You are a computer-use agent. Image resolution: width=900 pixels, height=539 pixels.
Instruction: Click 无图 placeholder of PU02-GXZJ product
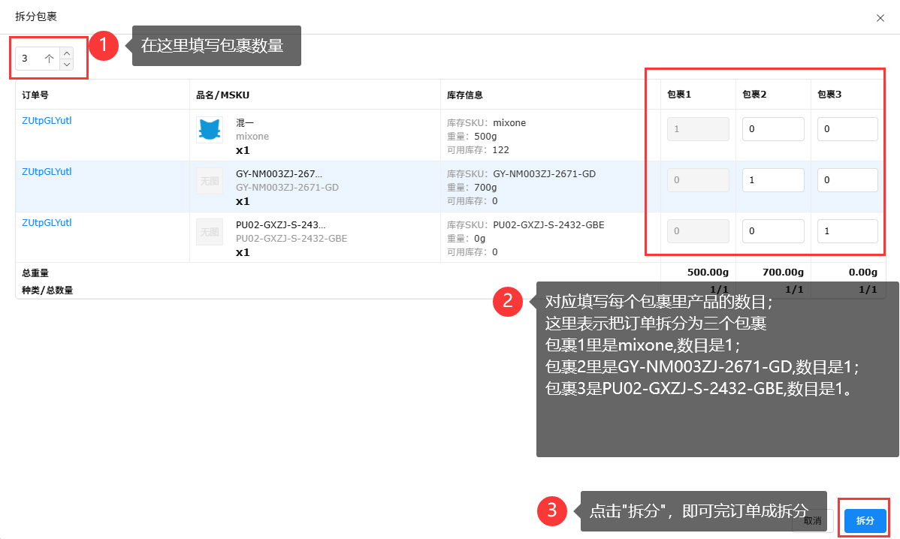pos(210,232)
